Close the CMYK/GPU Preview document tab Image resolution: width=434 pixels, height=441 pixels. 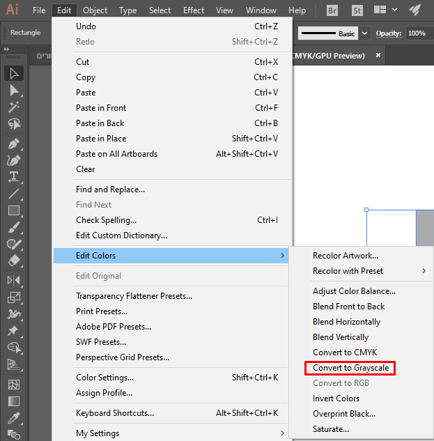[x=378, y=56]
